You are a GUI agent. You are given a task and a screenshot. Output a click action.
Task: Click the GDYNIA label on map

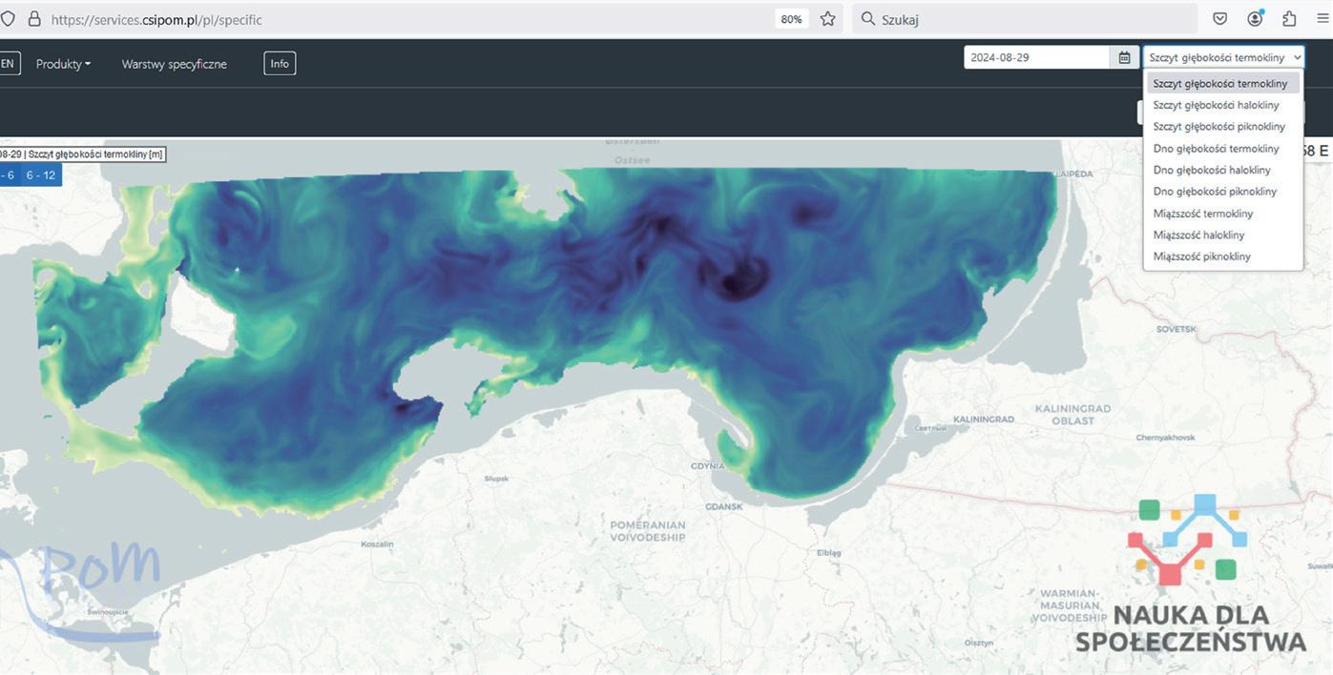(x=709, y=466)
